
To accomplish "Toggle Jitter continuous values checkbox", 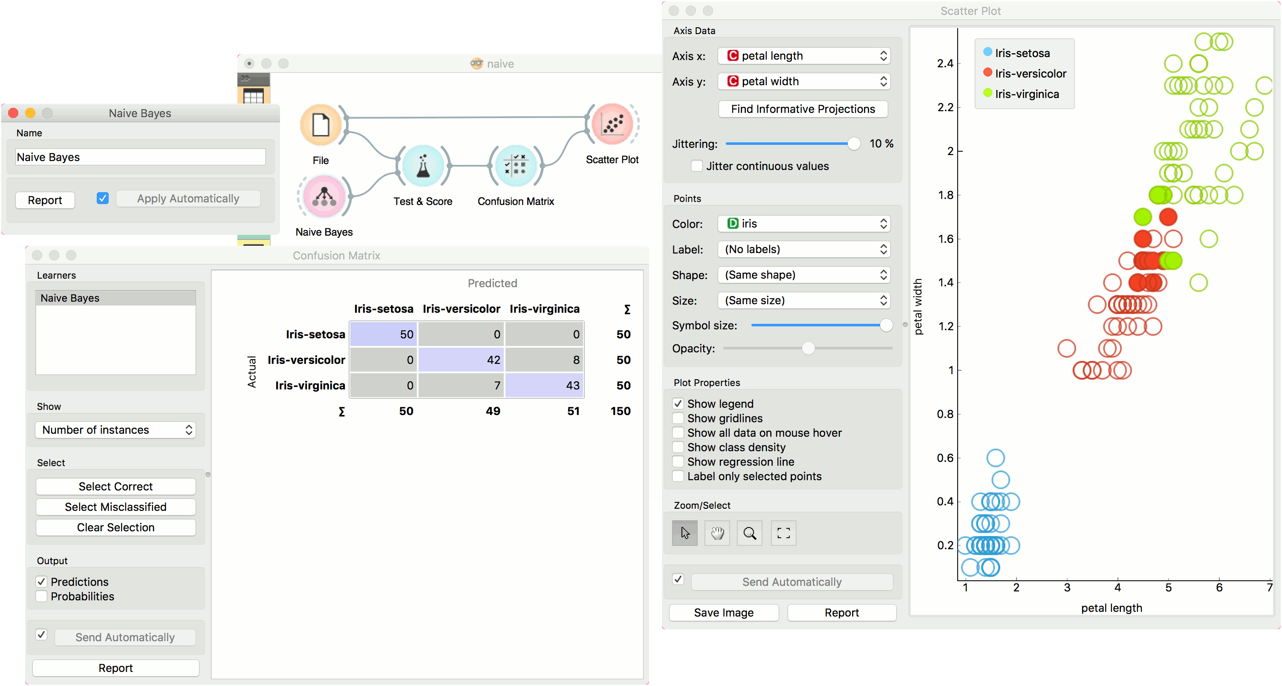I will 696,166.
